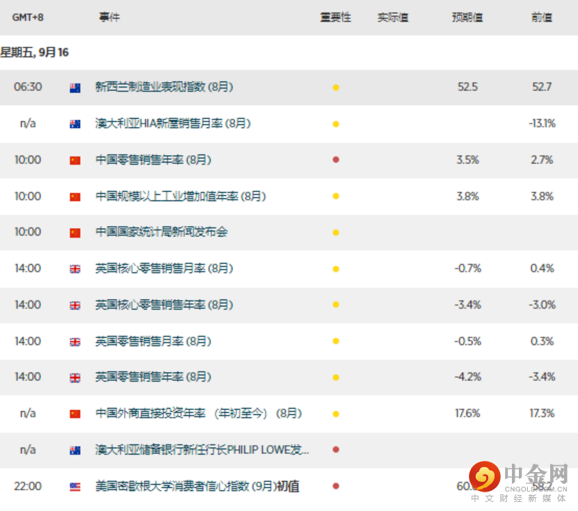Screen dimensions: 578x511
Task: Select event 英国零售销售月率 (8月)
Action: (153, 341)
